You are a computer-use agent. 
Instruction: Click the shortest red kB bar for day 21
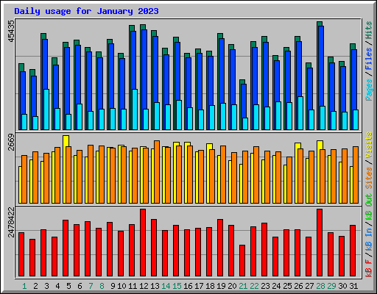coord(242,261)
